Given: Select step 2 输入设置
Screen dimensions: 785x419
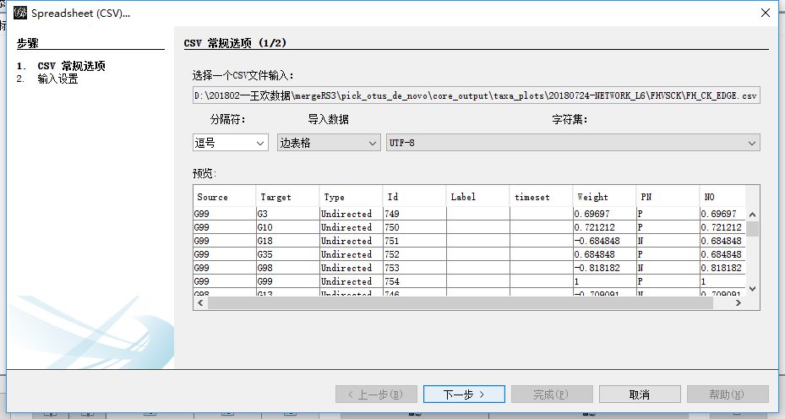Looking at the screenshot, I should point(47,79).
